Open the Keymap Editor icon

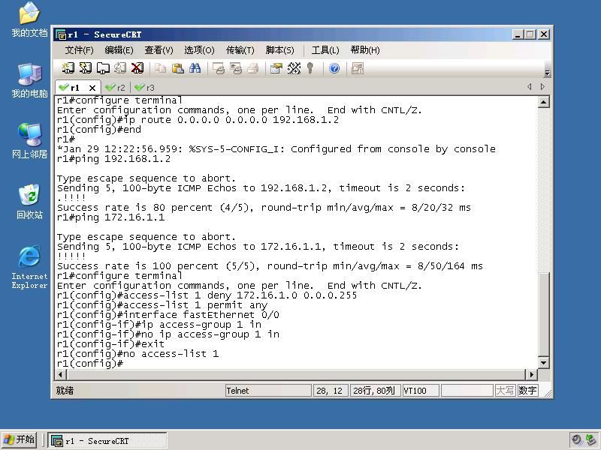pos(294,68)
